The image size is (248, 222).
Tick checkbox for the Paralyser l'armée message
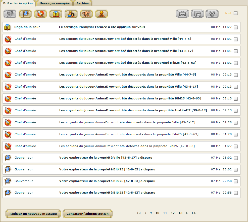pos(236,27)
